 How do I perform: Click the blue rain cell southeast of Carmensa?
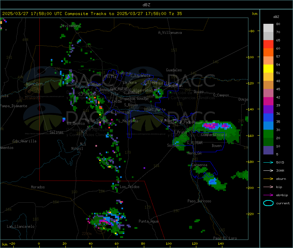pyautogui.click(x=213, y=182)
